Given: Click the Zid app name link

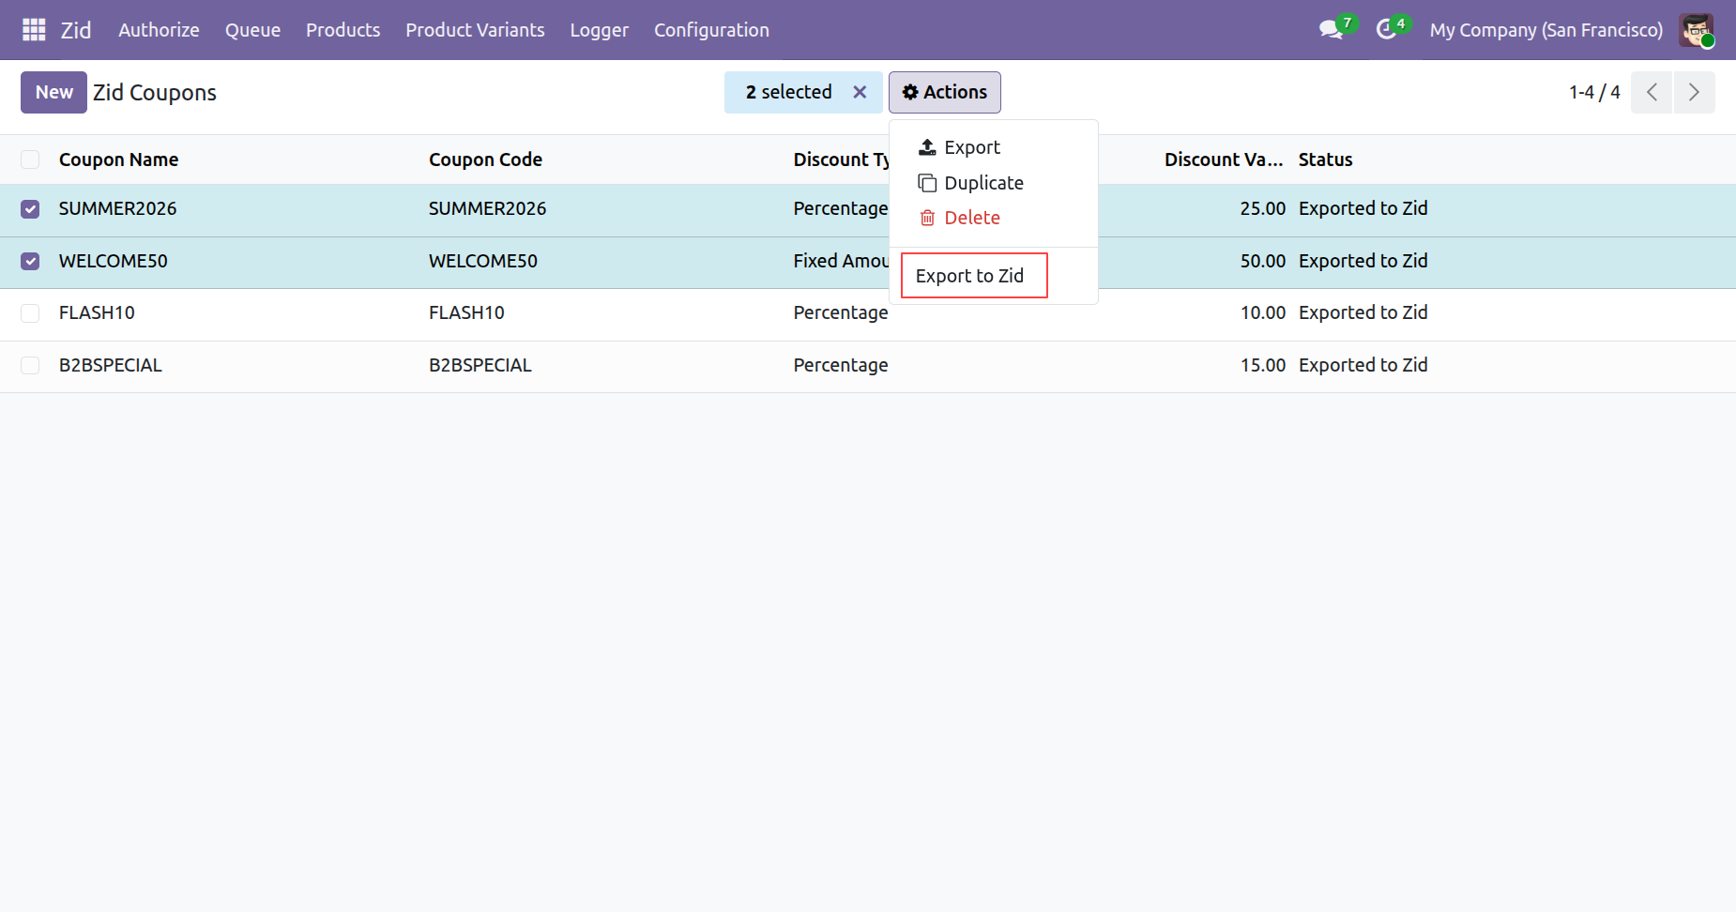Looking at the screenshot, I should click(x=76, y=30).
